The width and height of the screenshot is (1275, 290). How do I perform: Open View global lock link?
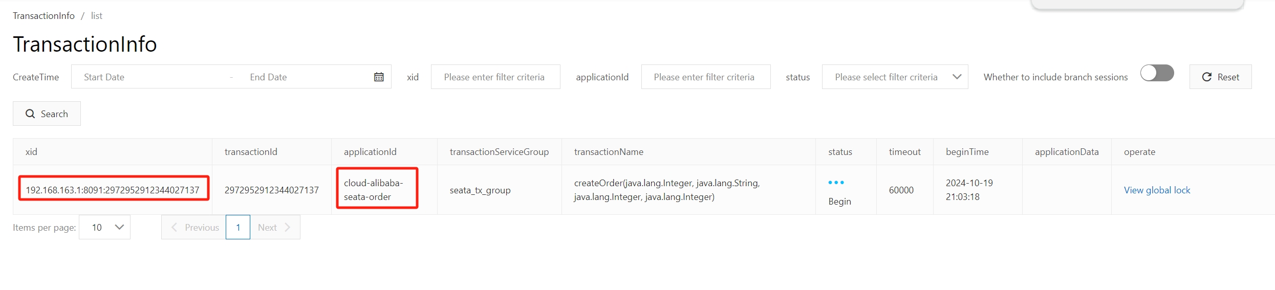pos(1157,190)
